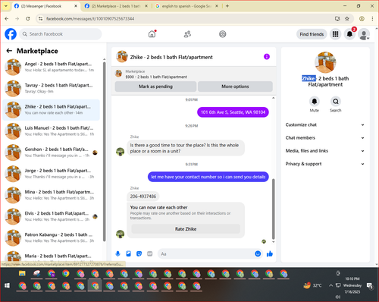Open the Facebook menu grid icon
The image size is (379, 302).
point(335,34)
